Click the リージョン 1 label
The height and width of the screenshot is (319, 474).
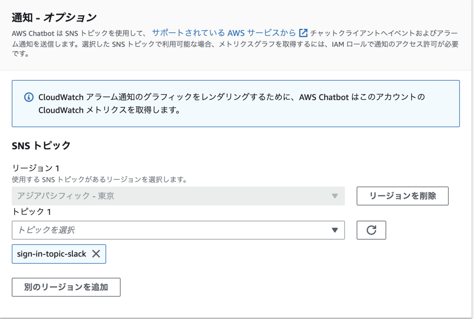[x=36, y=168]
